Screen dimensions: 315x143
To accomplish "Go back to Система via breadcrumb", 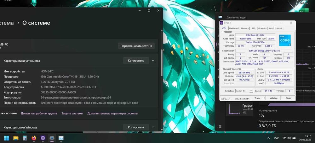I will point(7,23).
